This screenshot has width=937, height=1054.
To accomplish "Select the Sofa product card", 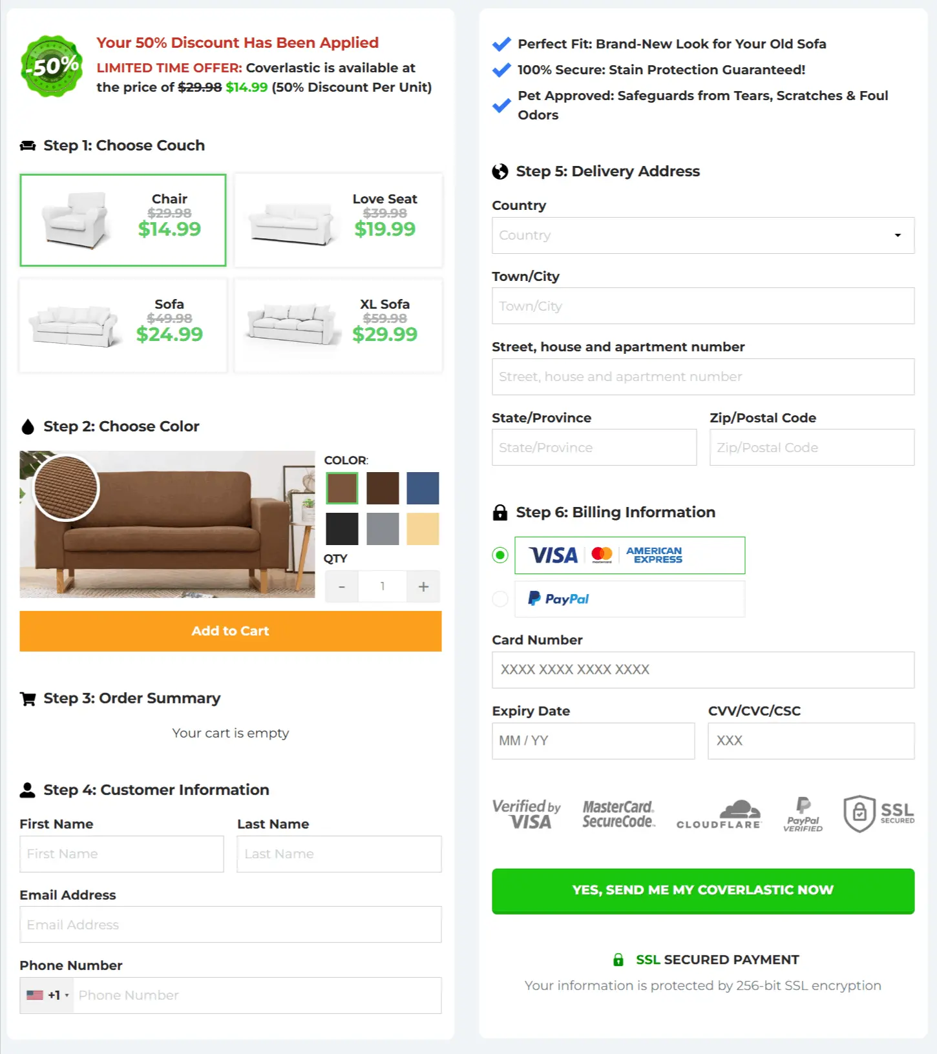I will tap(123, 325).
